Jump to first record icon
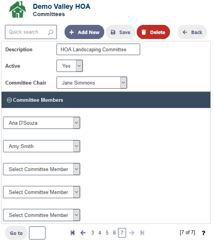The width and height of the screenshot is (215, 246). click(73, 233)
